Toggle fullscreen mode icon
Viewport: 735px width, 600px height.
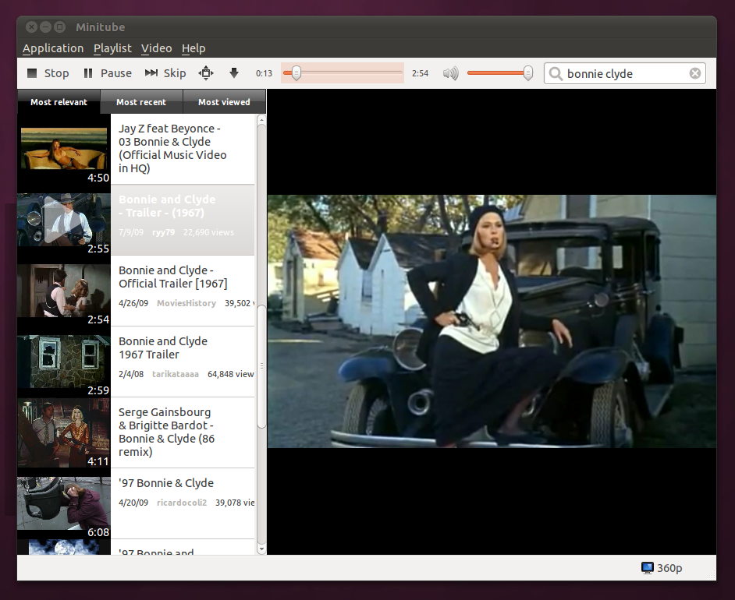pos(206,73)
